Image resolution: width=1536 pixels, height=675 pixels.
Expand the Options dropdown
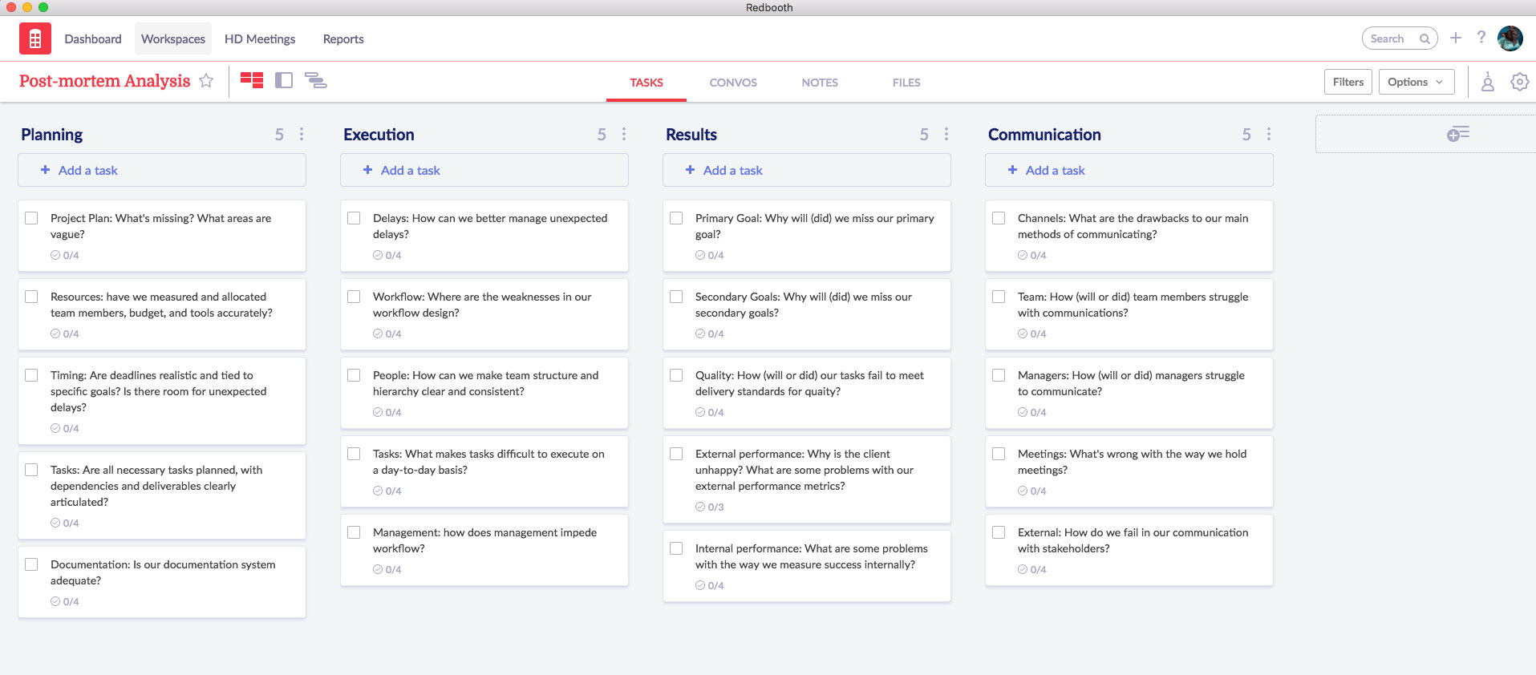click(1416, 82)
